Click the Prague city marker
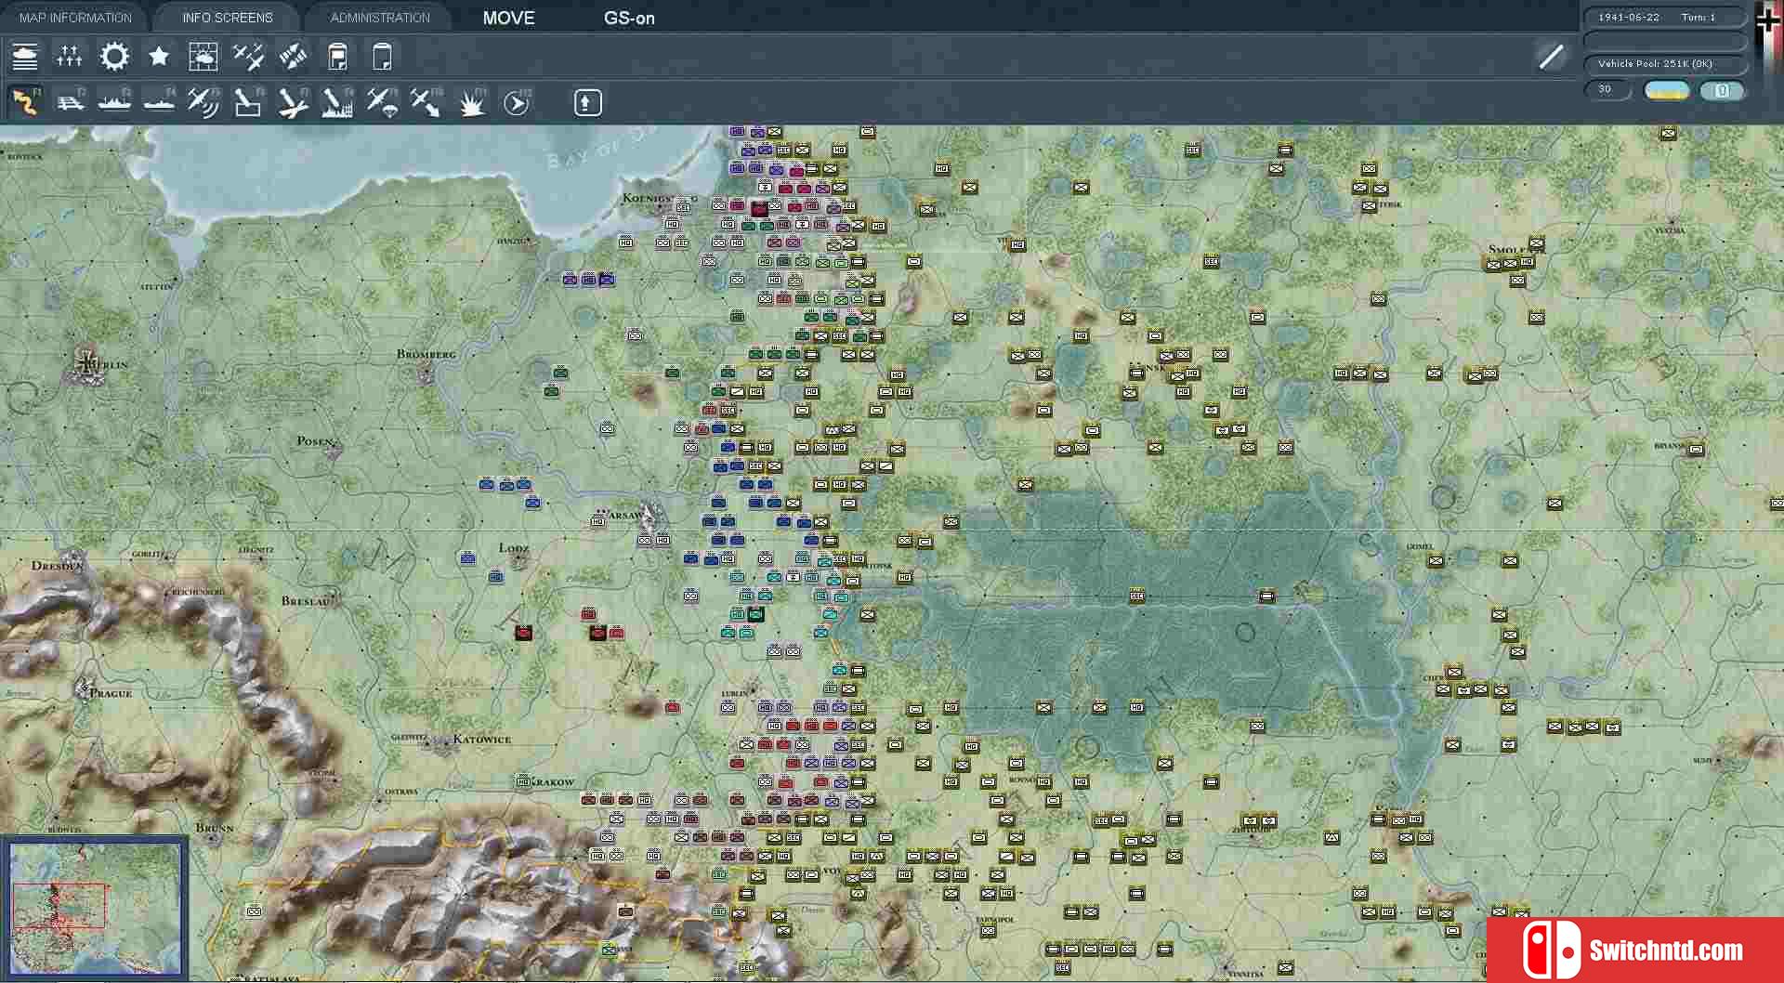 83,688
